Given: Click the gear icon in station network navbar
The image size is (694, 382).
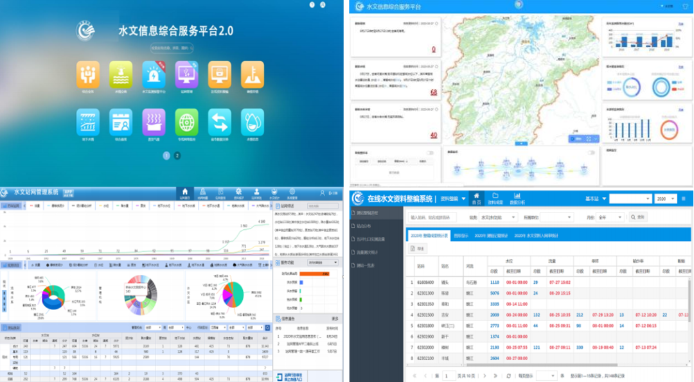Looking at the screenshot, I should pyautogui.click(x=238, y=193).
